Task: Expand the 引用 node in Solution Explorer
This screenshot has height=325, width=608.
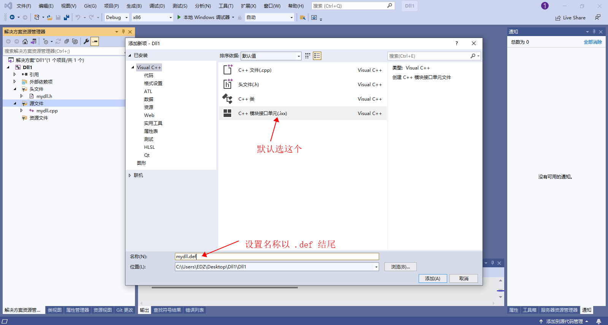Action: pyautogui.click(x=15, y=74)
